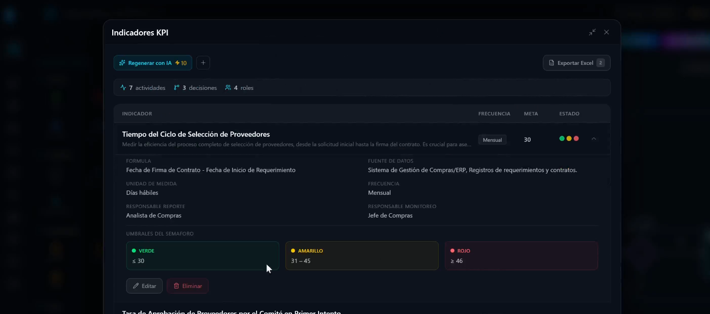
Task: Click the META column header
Action: (x=531, y=113)
